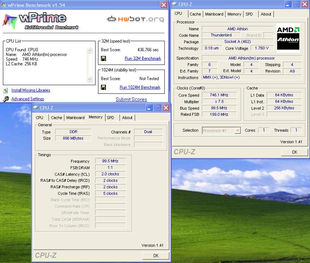Click the save icon in 32M speed test

coord(103,58)
